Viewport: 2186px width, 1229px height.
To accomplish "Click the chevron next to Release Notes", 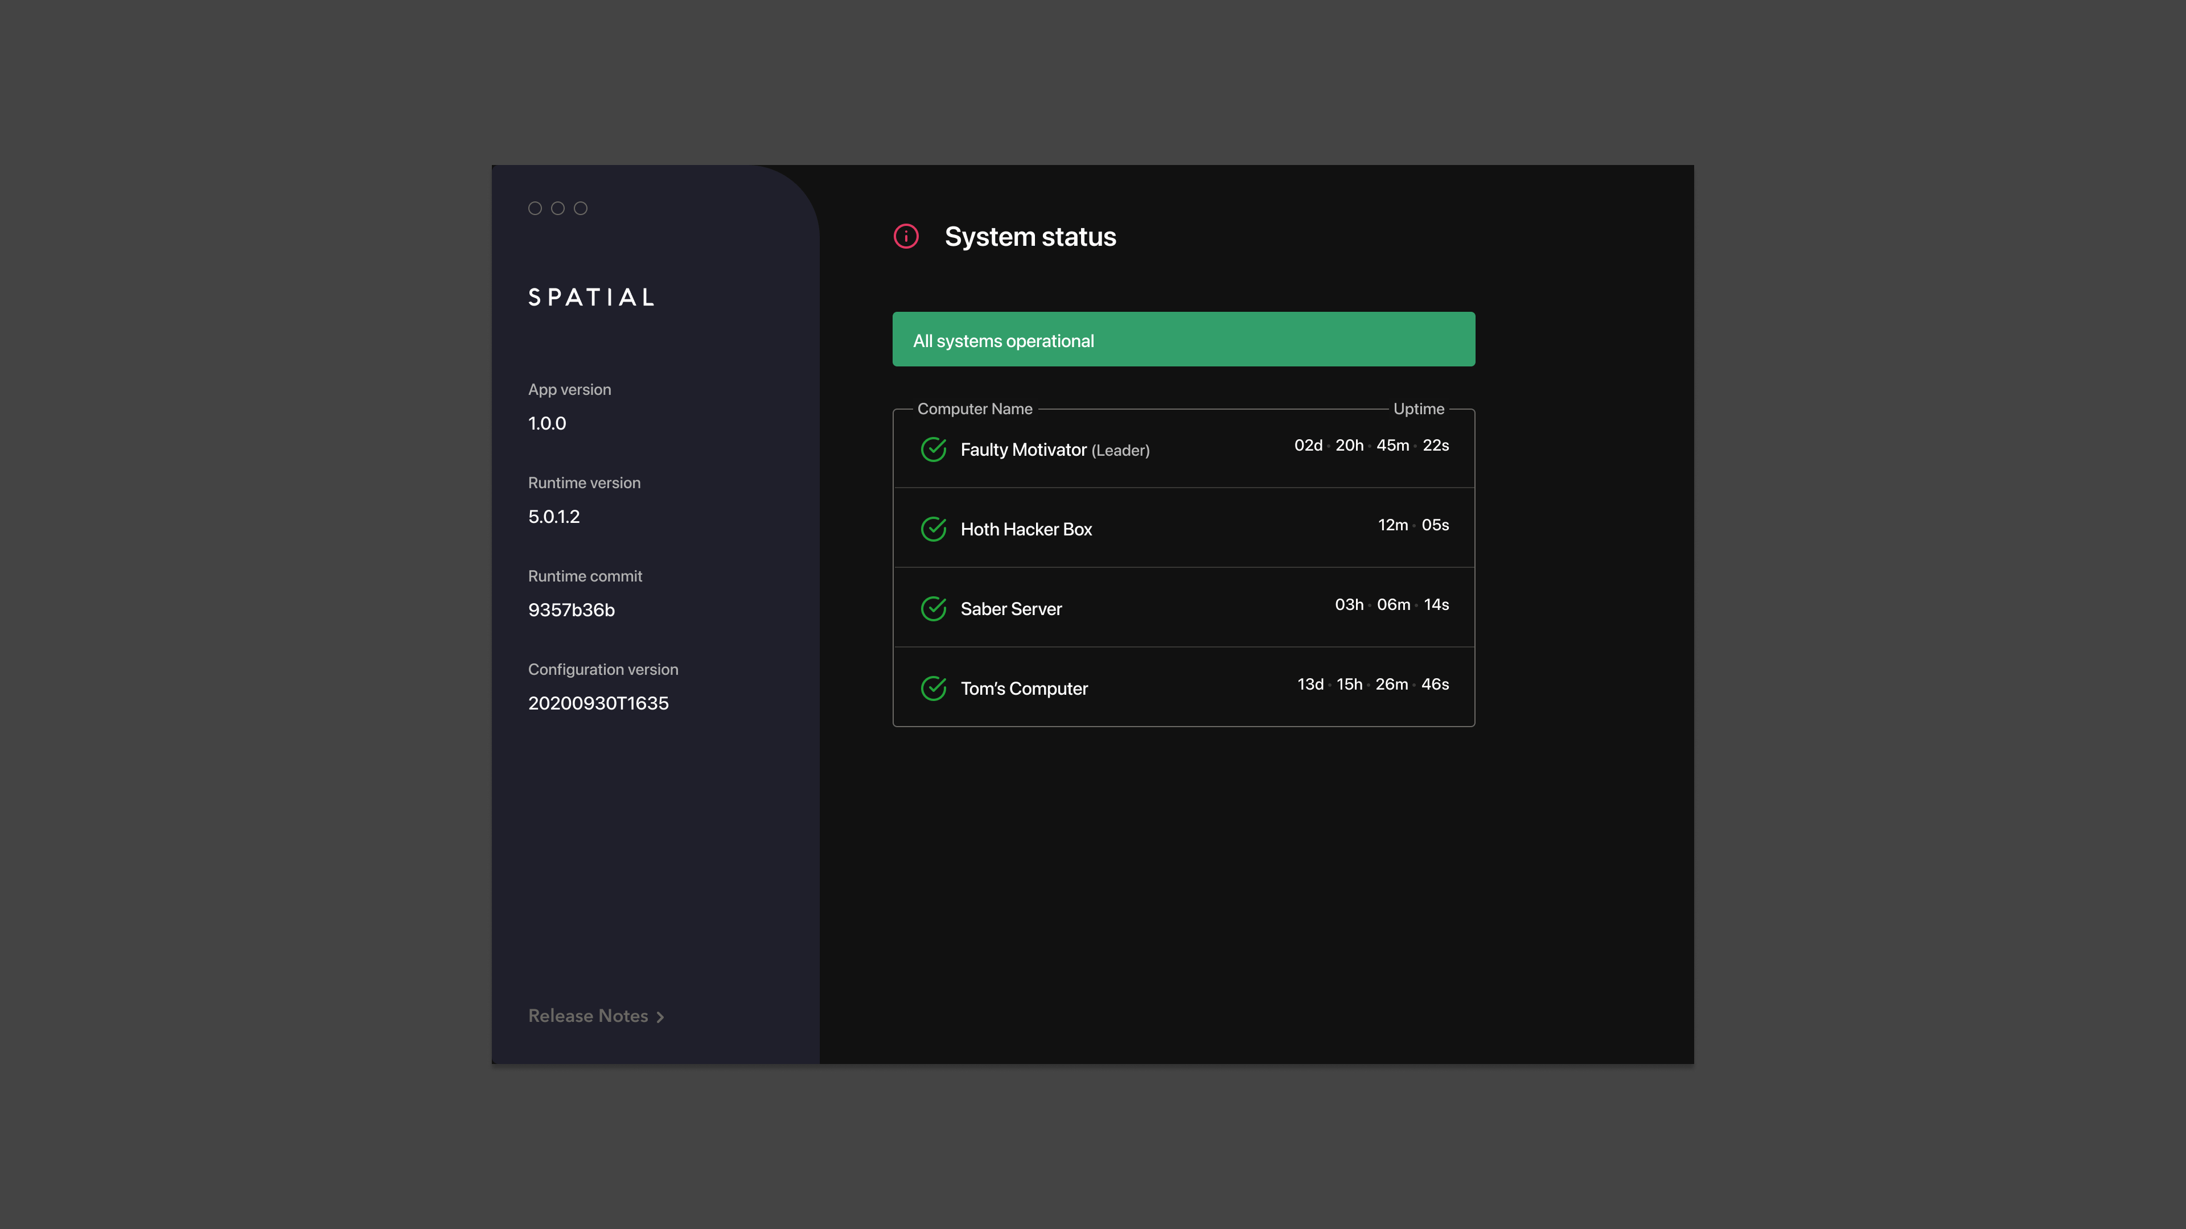I will [x=660, y=1017].
